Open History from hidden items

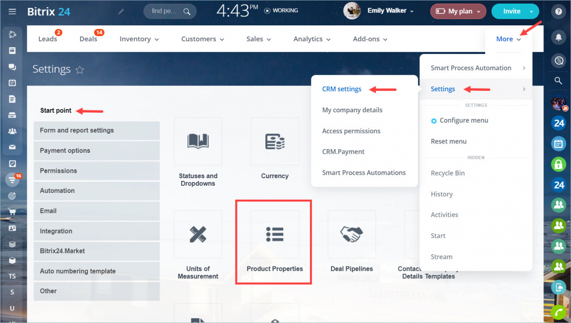pos(442,194)
